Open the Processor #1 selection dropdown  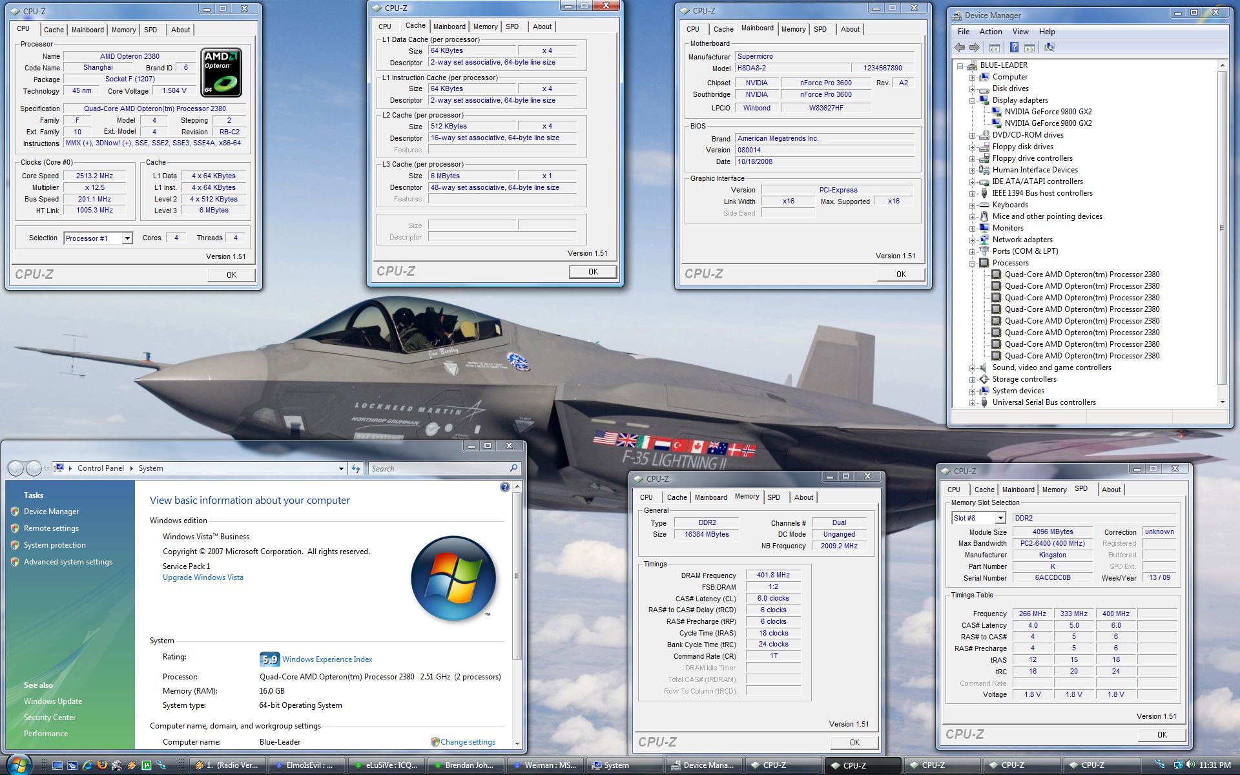(x=127, y=238)
